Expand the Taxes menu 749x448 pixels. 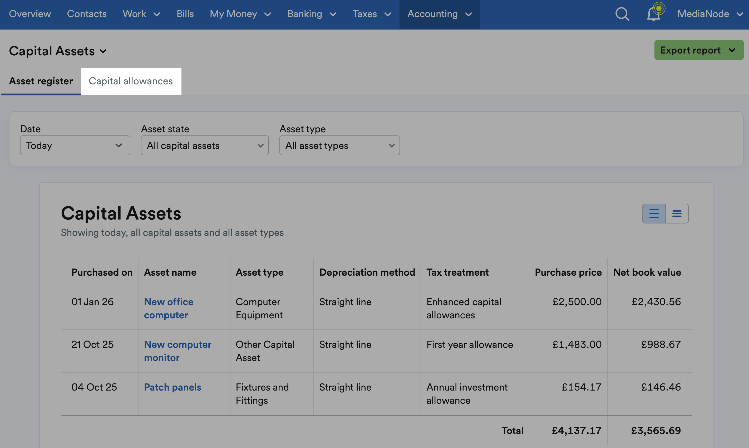tap(372, 14)
